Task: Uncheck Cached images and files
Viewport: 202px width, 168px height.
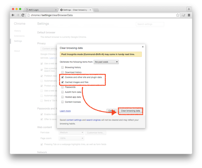Action: click(62, 82)
